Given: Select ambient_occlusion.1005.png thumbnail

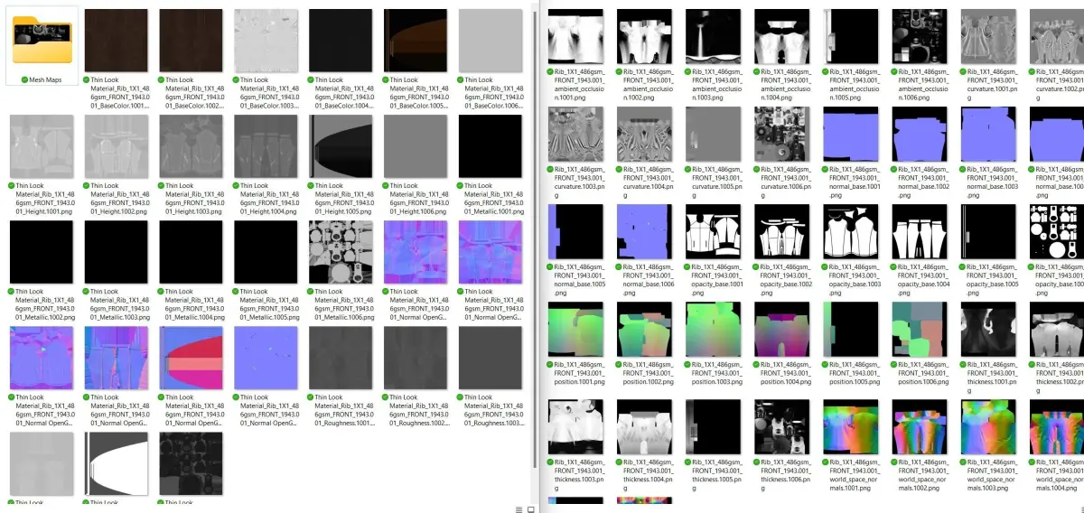Looking at the screenshot, I should (x=852, y=36).
